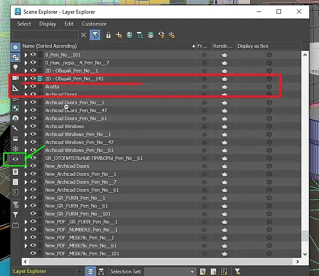Click the Create New Layer plus icon
The image size is (319, 276).
[x=119, y=35]
